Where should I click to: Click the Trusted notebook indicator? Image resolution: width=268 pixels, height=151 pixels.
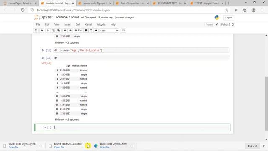pos(209,25)
